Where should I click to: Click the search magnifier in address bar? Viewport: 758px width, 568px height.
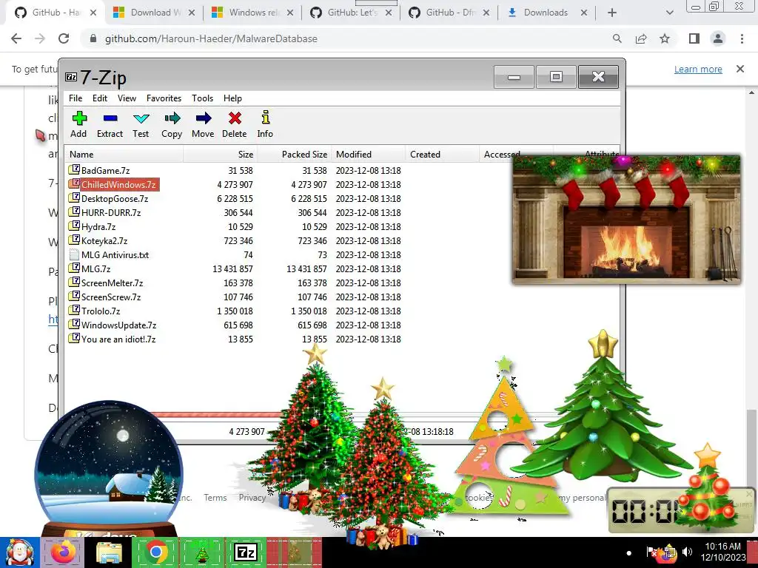pos(617,38)
